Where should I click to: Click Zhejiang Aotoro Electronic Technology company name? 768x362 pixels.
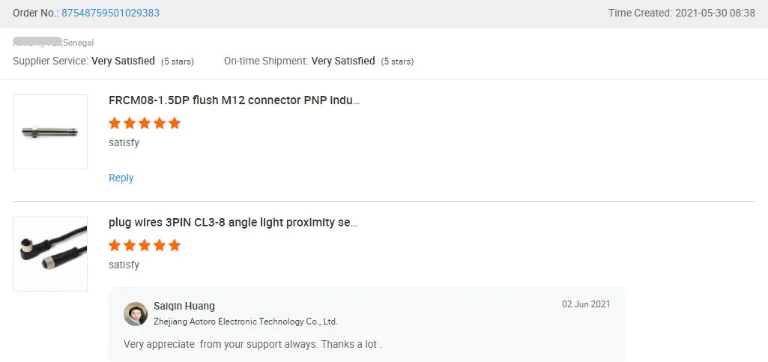(x=246, y=322)
